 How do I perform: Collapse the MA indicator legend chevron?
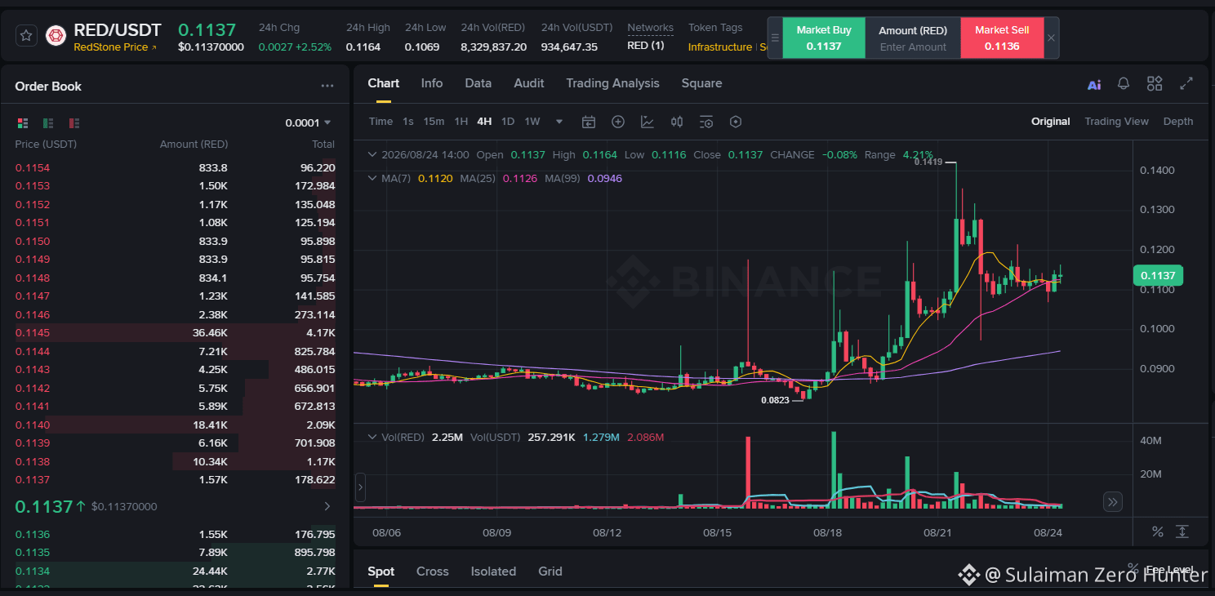pos(372,178)
